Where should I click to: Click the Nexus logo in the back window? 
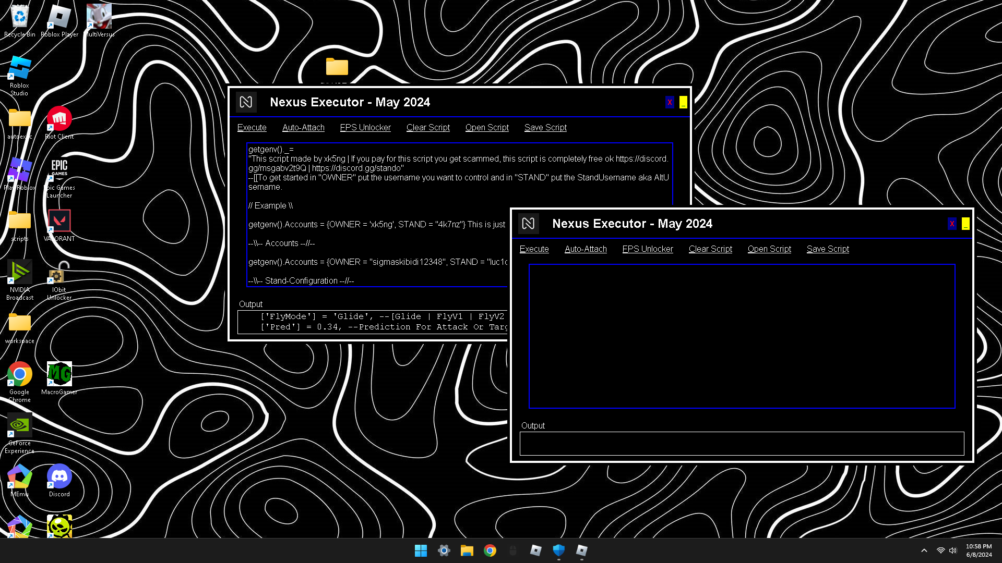[x=246, y=102]
